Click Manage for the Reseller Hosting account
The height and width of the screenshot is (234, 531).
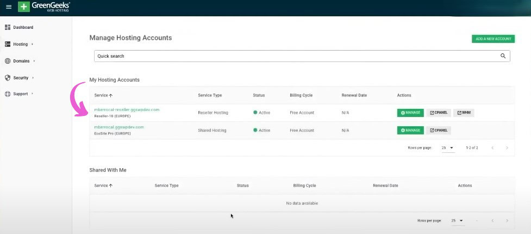pos(410,113)
